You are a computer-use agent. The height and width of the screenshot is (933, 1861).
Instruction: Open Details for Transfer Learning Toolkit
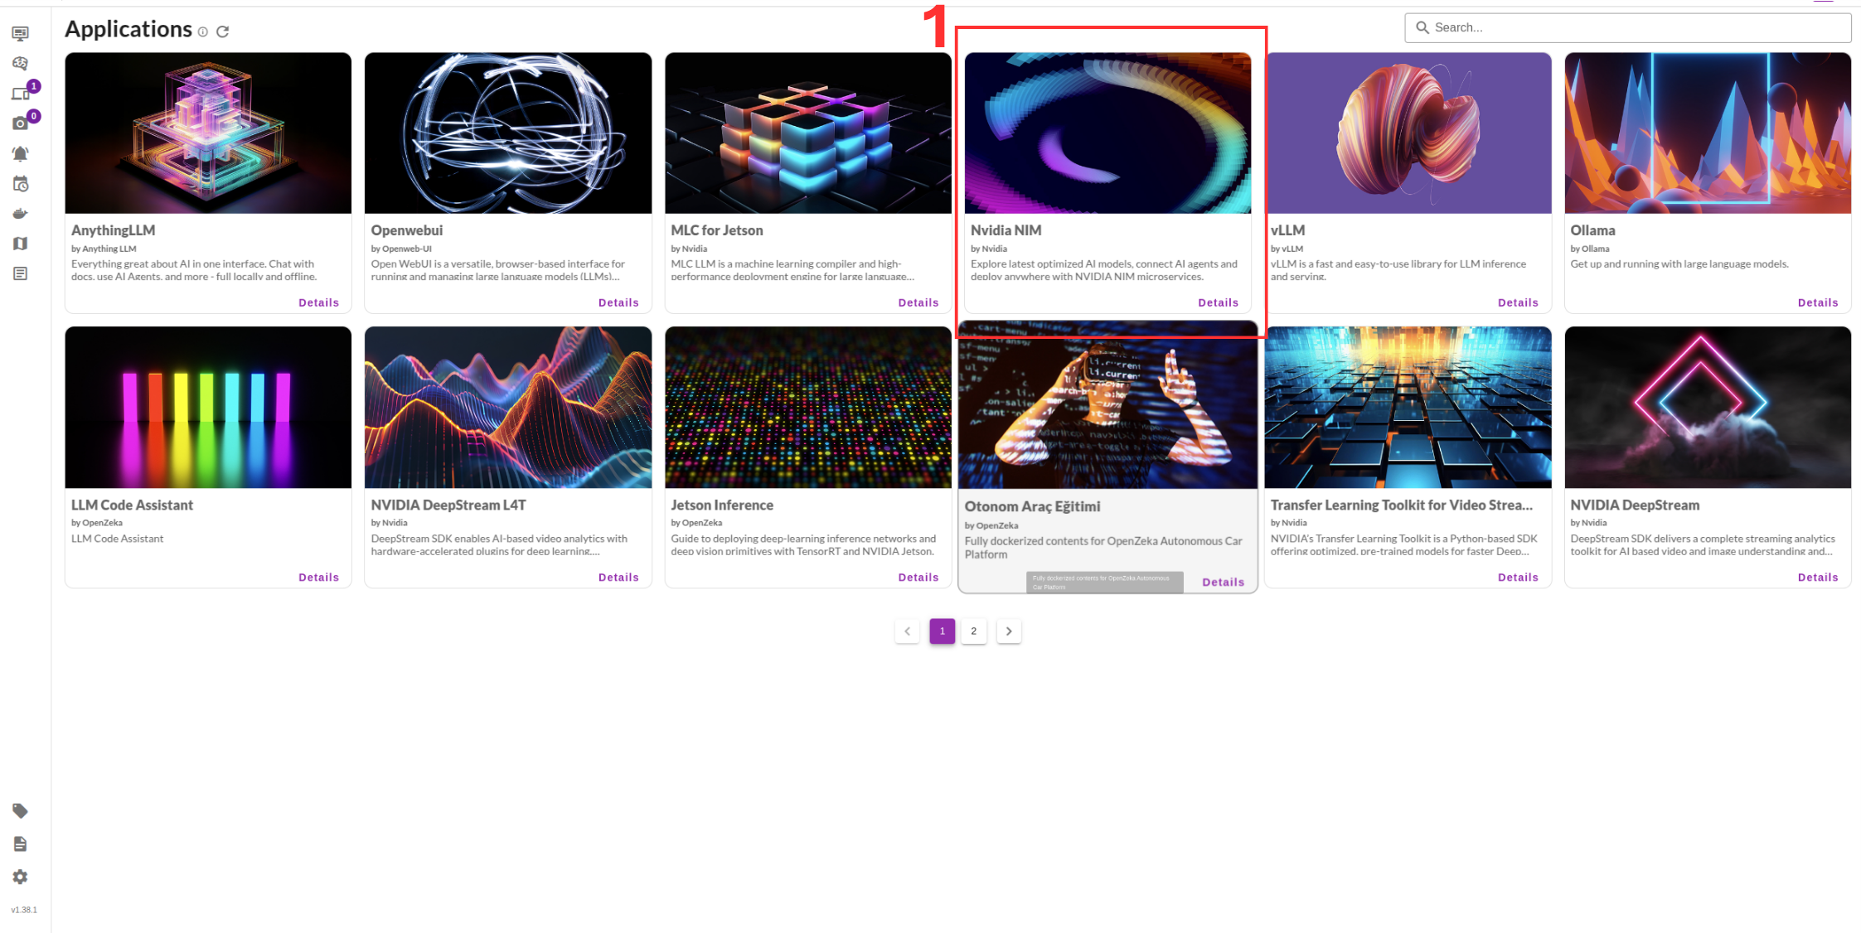point(1518,577)
